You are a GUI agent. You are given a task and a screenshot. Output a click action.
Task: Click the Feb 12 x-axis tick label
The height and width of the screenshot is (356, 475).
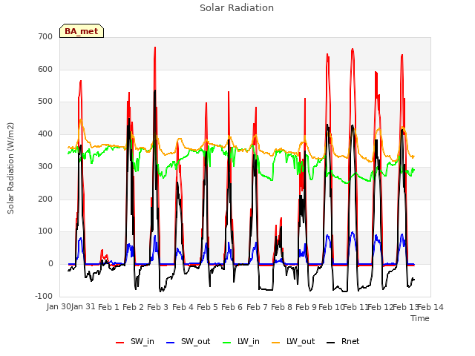coord(380,307)
